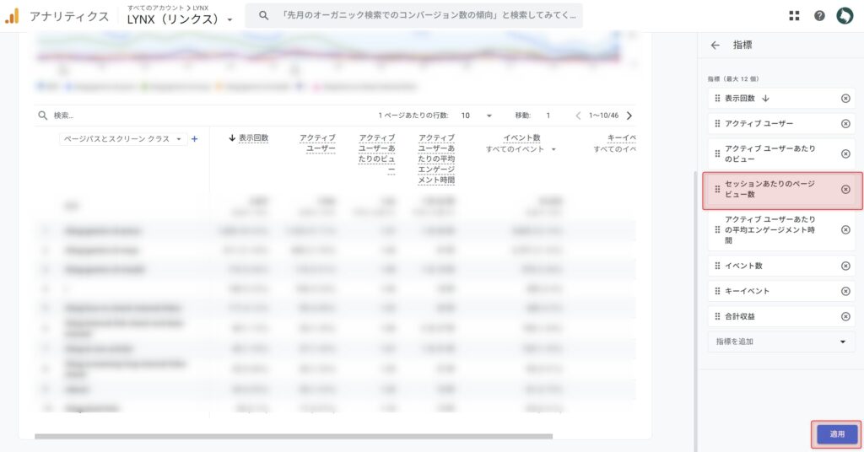
Task: Remove the 合計収益 metric
Action: point(845,317)
